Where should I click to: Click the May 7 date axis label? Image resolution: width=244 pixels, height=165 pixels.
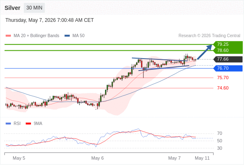pyautogui.click(x=174, y=158)
